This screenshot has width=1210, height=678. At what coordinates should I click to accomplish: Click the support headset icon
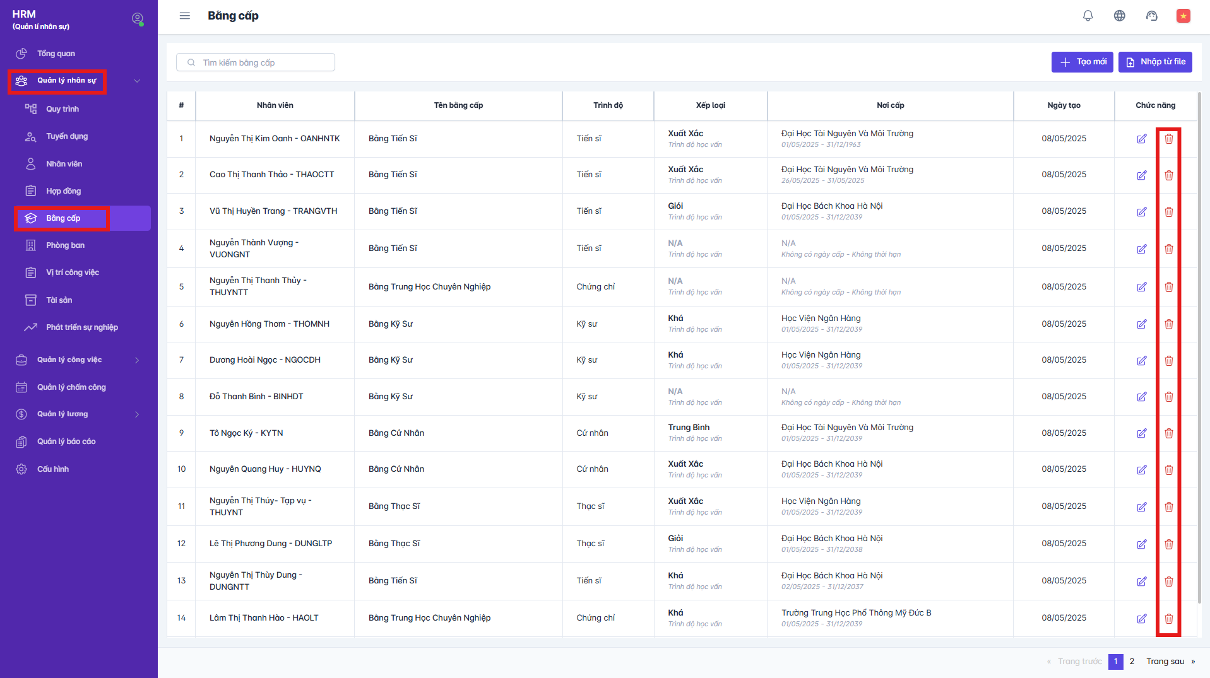[1151, 16]
